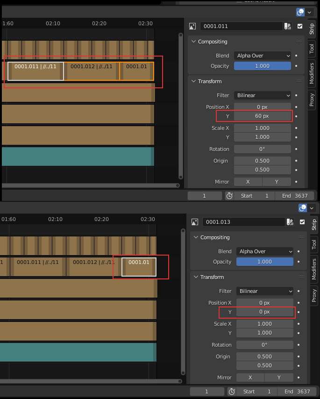Click image strip type icon beside 0001.013 name
Screen dimensions: 320x399
pyautogui.click(x=195, y=222)
